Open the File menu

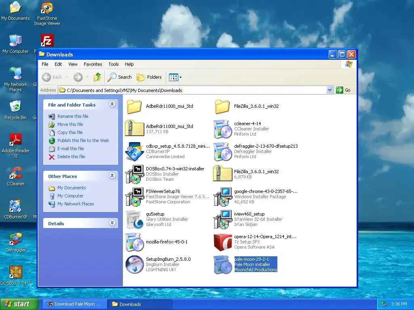pyautogui.click(x=45, y=64)
